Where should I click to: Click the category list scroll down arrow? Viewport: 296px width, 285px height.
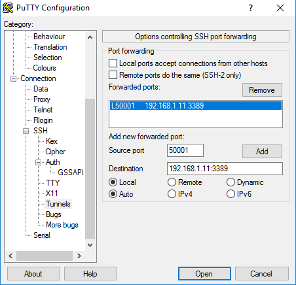pos(90,245)
